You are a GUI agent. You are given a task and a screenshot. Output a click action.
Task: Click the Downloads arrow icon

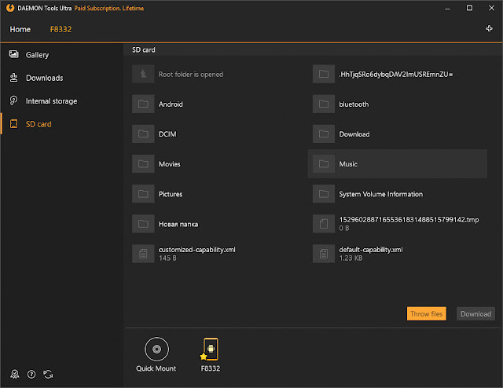coord(14,78)
